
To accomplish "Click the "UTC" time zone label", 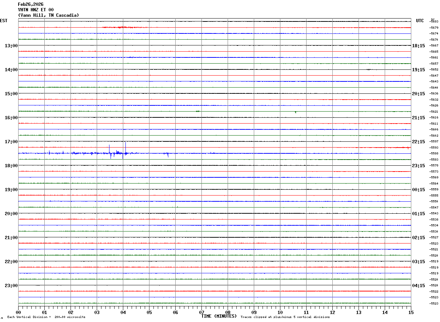I will click(420, 21).
